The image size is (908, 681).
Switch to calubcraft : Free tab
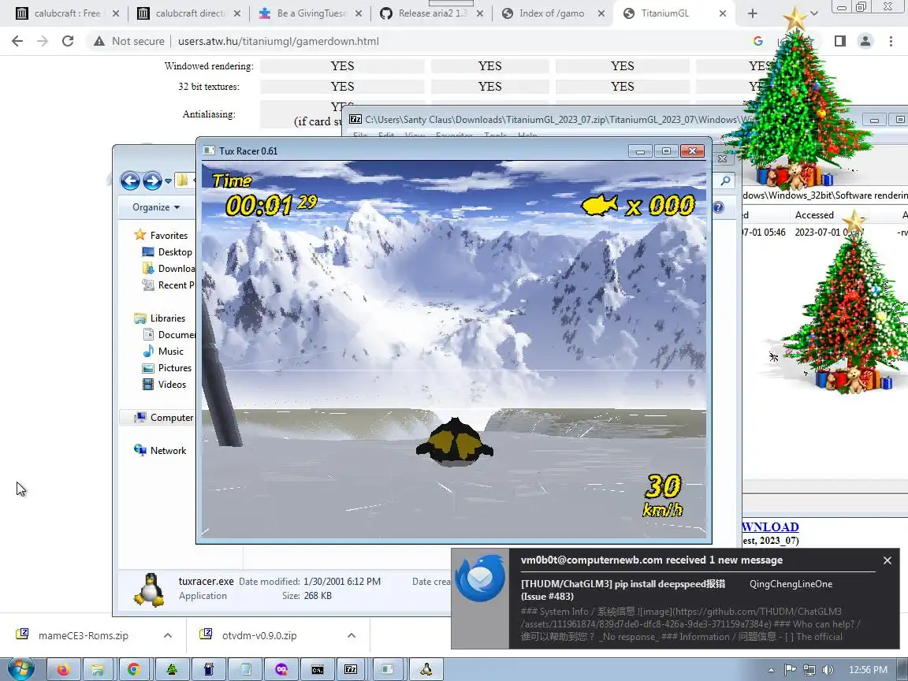(67, 13)
